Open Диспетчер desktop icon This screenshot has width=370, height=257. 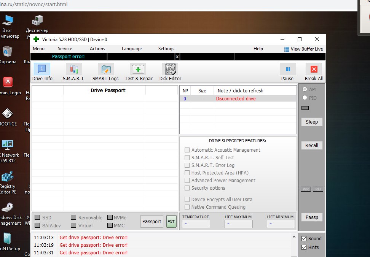(37, 20)
